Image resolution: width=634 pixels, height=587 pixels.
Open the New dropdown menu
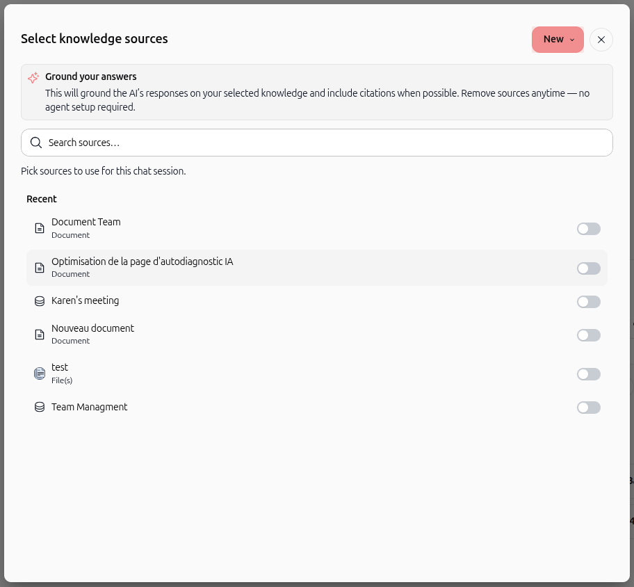coord(558,40)
